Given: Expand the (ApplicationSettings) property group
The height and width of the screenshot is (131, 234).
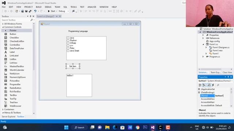Looking at the screenshot, I should point(199,89).
